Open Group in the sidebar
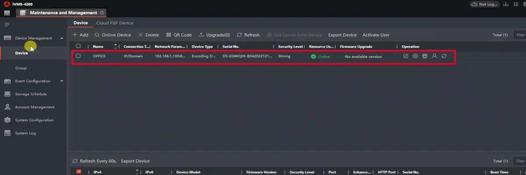This screenshot has width=526, height=175. pos(21,68)
